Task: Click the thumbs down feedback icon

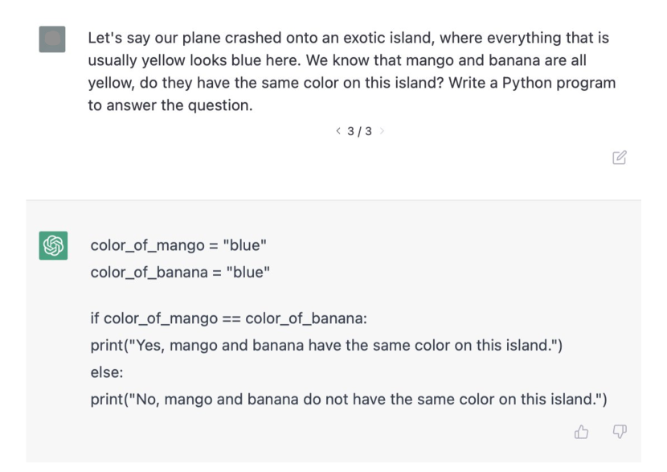Action: point(620,432)
